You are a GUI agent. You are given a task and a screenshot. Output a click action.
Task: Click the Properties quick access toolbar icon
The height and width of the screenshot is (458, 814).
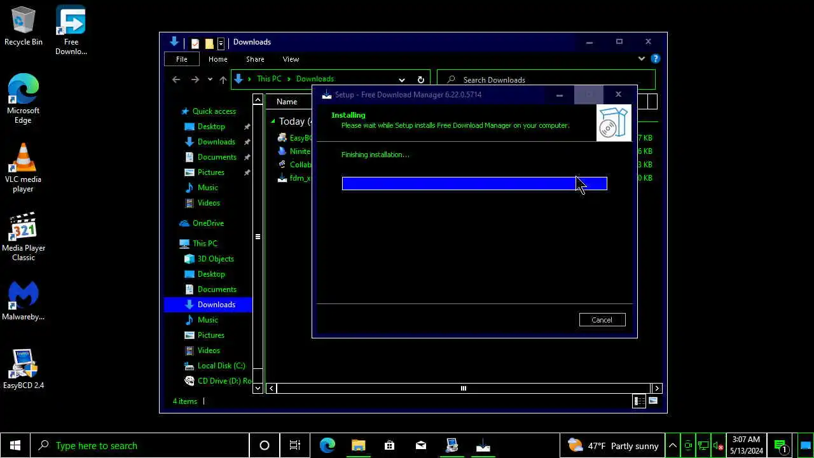point(195,43)
